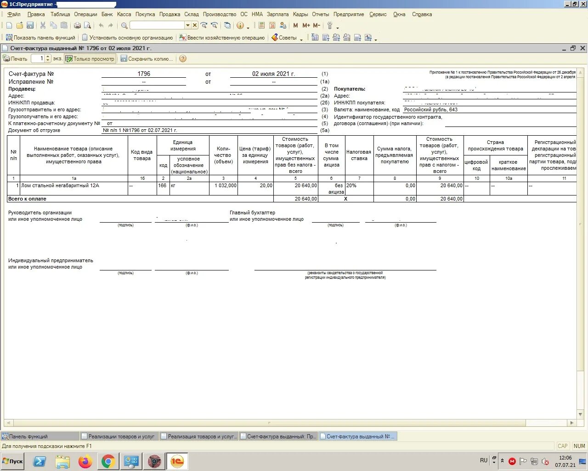
Task: Click the M memory button
Action: [x=295, y=26]
